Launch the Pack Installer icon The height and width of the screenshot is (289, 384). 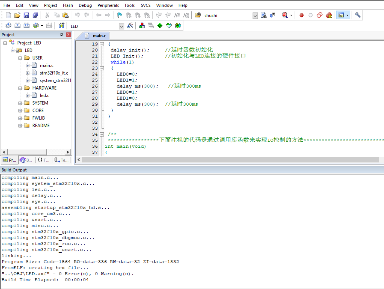pyautogui.click(x=178, y=26)
